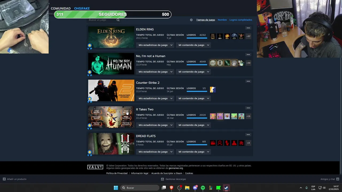
Task: Show No, I'm not a Human +44 achievements
Action: [x=248, y=63]
